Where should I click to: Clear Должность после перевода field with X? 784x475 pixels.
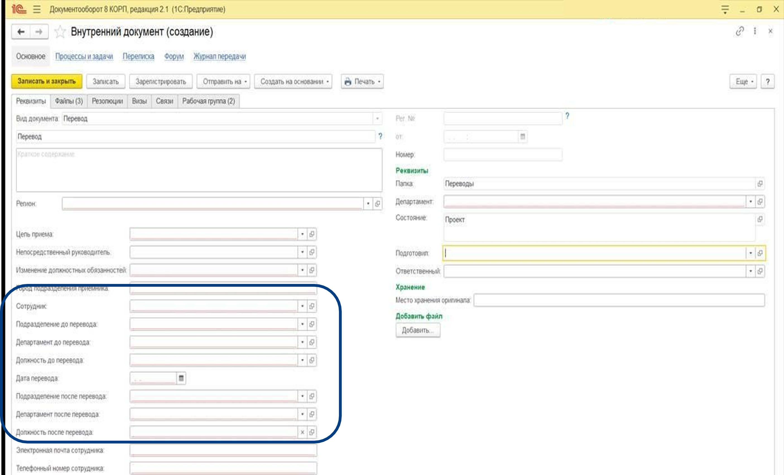click(302, 432)
